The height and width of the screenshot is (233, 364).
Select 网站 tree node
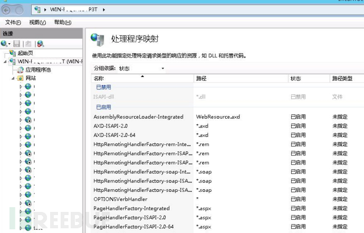click(x=31, y=78)
